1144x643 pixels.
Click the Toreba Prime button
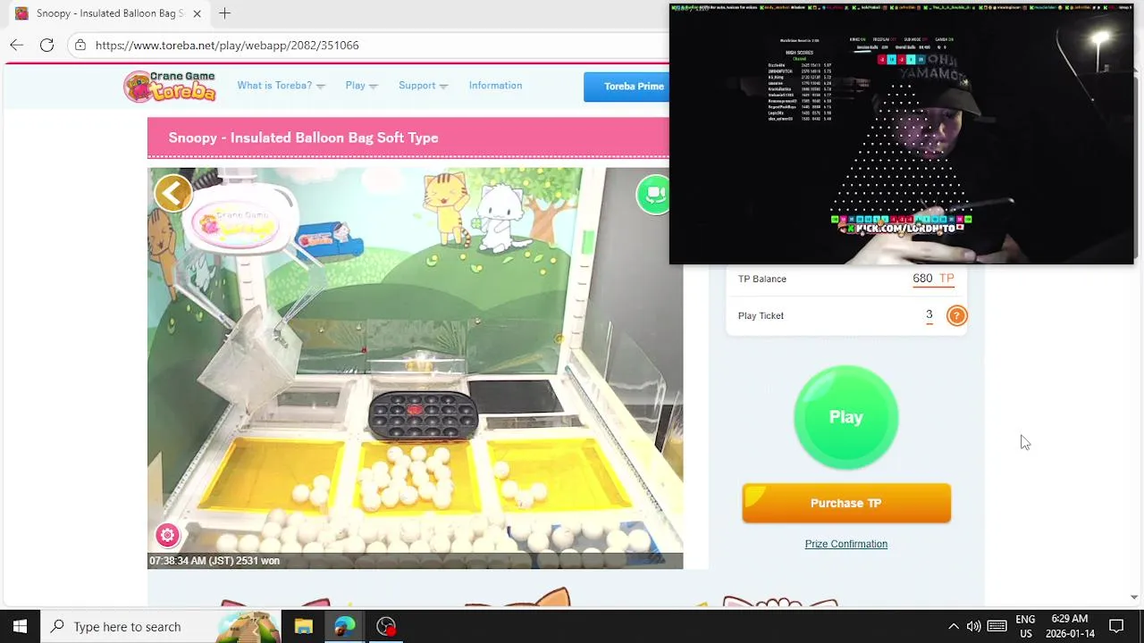(627, 87)
